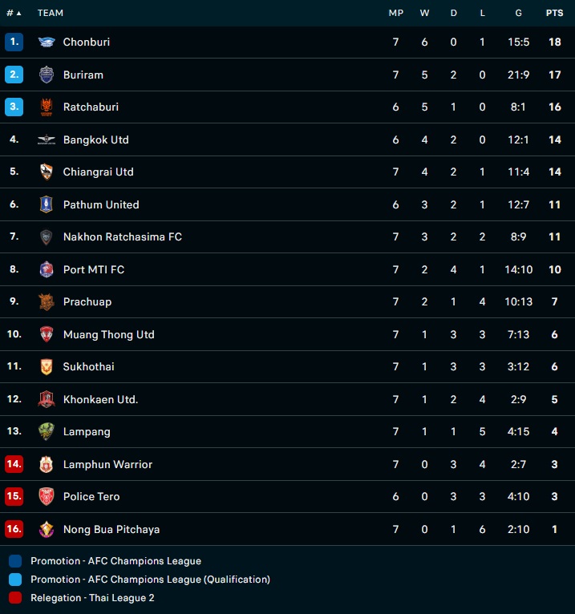Image resolution: width=575 pixels, height=614 pixels.
Task: Open Pathum United team link
Action: pos(101,204)
